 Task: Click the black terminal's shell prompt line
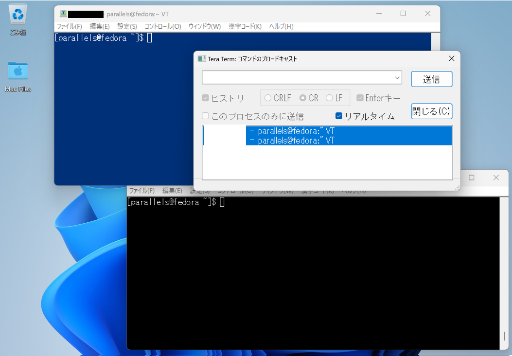pyautogui.click(x=176, y=202)
